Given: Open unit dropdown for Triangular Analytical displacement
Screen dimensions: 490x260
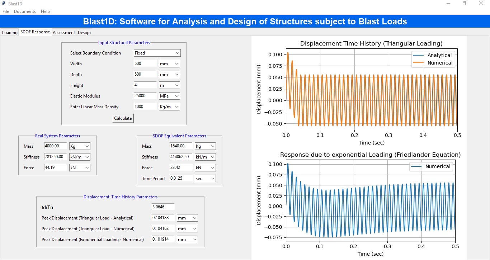Looking at the screenshot, I should pos(187,218).
